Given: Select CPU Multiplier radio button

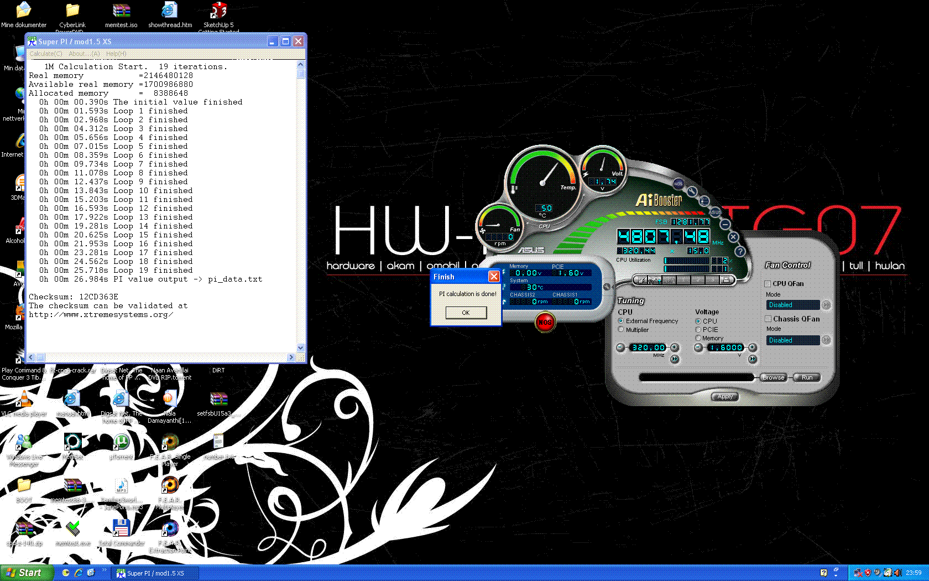Looking at the screenshot, I should point(621,330).
